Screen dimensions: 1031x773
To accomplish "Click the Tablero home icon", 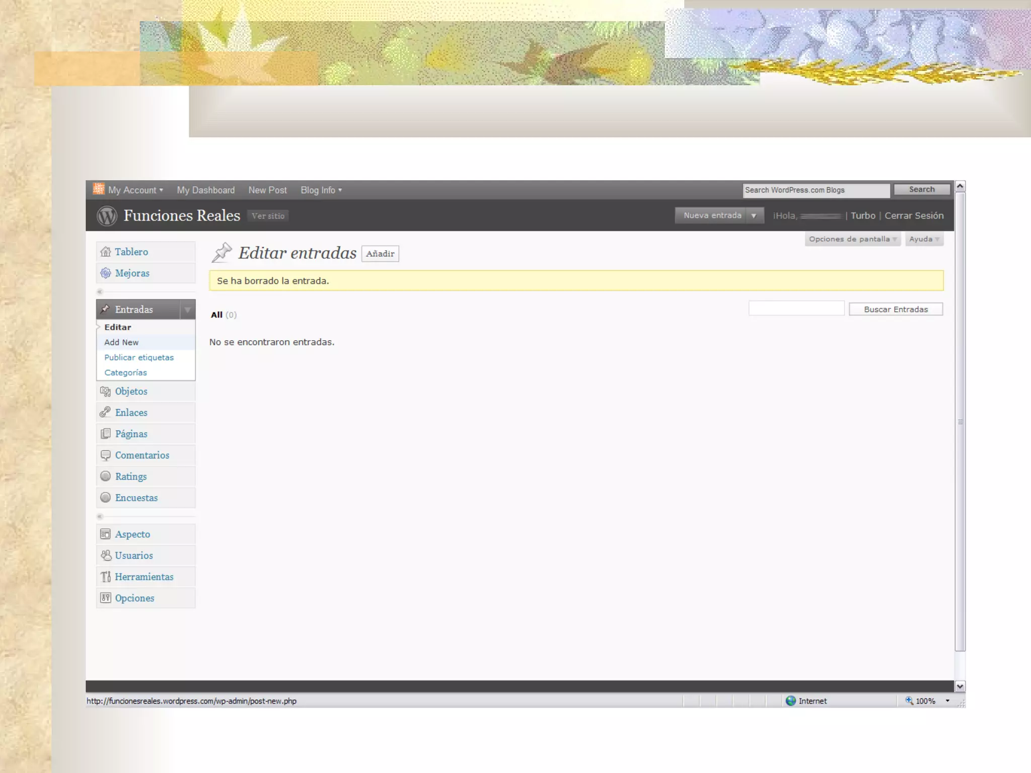I will tap(105, 252).
